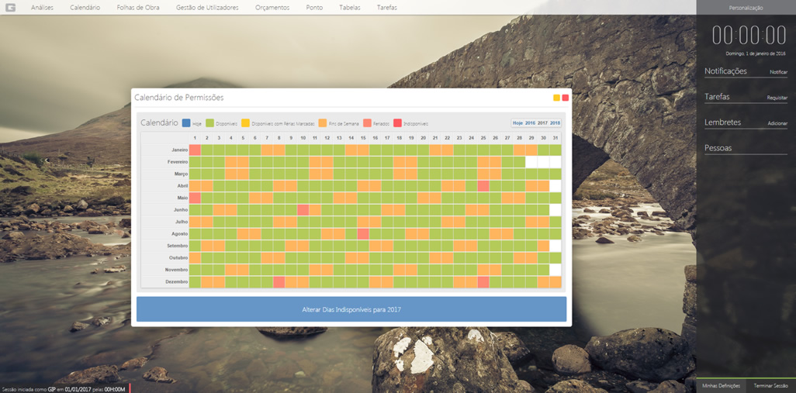Switch calendar to year 2018
Screen dimensions: 796x393
click(555, 123)
